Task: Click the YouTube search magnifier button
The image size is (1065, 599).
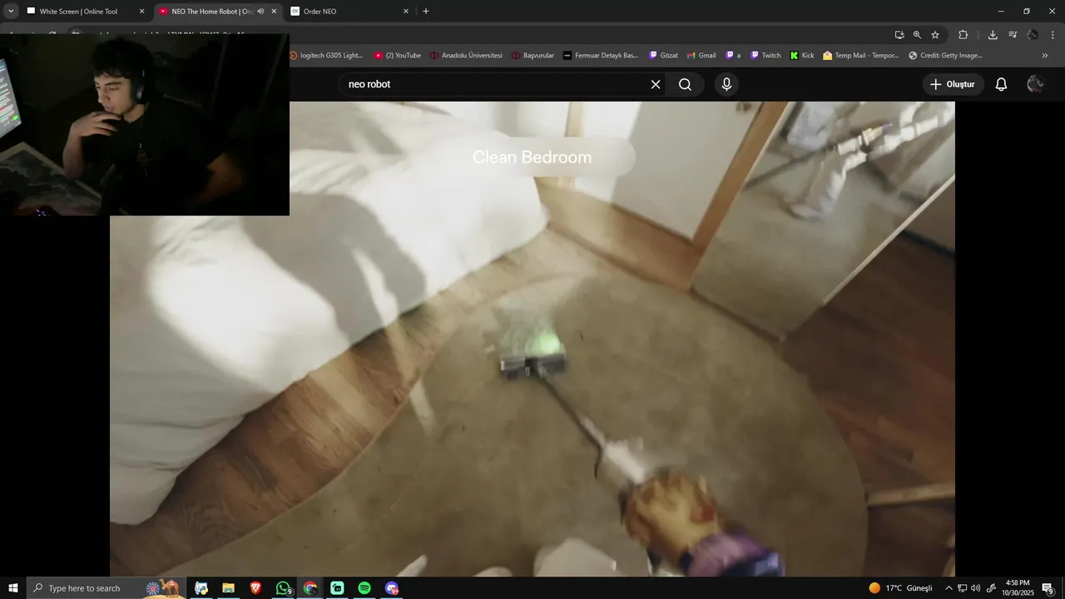Action: (x=685, y=84)
